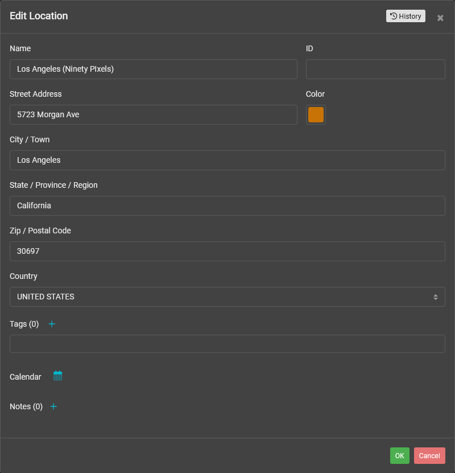455x473 pixels.
Task: Click the History button
Action: coord(406,16)
